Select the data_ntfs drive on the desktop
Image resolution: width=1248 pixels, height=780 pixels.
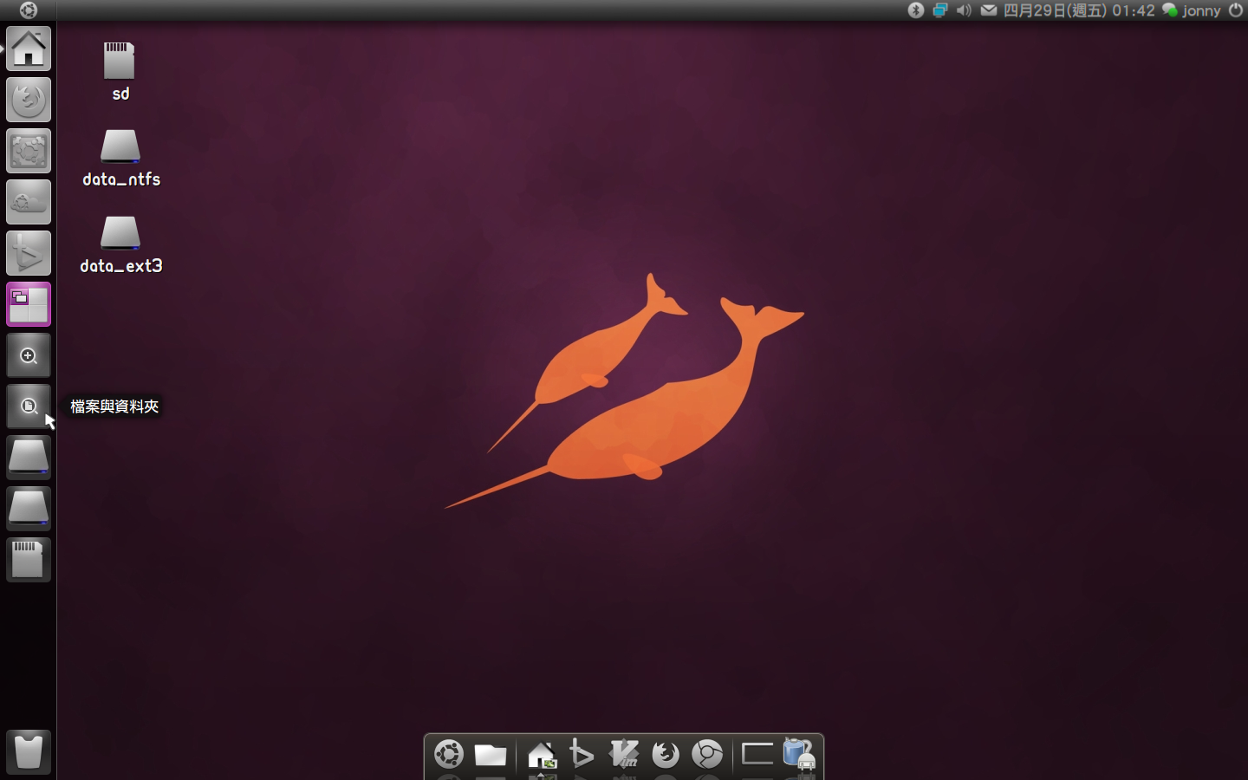tap(121, 158)
